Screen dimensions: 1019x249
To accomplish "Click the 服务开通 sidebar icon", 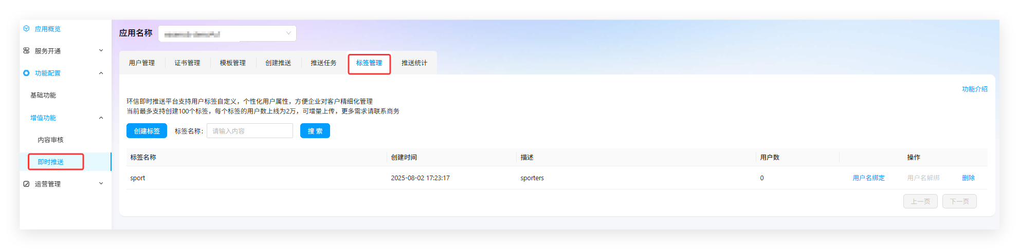I will point(26,51).
